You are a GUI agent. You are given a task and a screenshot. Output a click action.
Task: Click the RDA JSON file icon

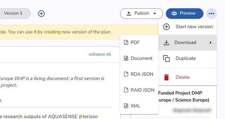pos(126,74)
